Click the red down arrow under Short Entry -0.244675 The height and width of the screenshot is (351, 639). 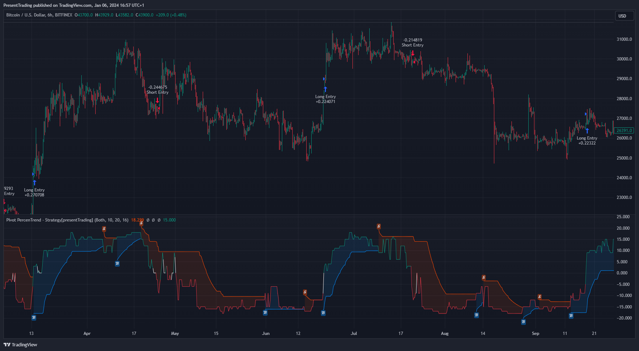tap(157, 101)
